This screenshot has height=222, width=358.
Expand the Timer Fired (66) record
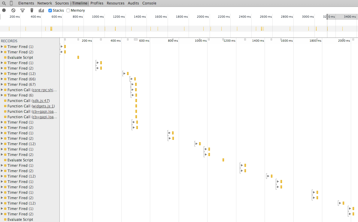[2, 79]
